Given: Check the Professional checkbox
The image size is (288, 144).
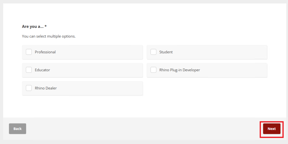Looking at the screenshot, I should click(x=29, y=52).
